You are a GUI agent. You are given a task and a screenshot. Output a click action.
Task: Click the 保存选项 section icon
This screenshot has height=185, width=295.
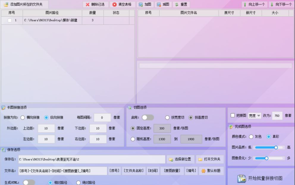click(3, 150)
